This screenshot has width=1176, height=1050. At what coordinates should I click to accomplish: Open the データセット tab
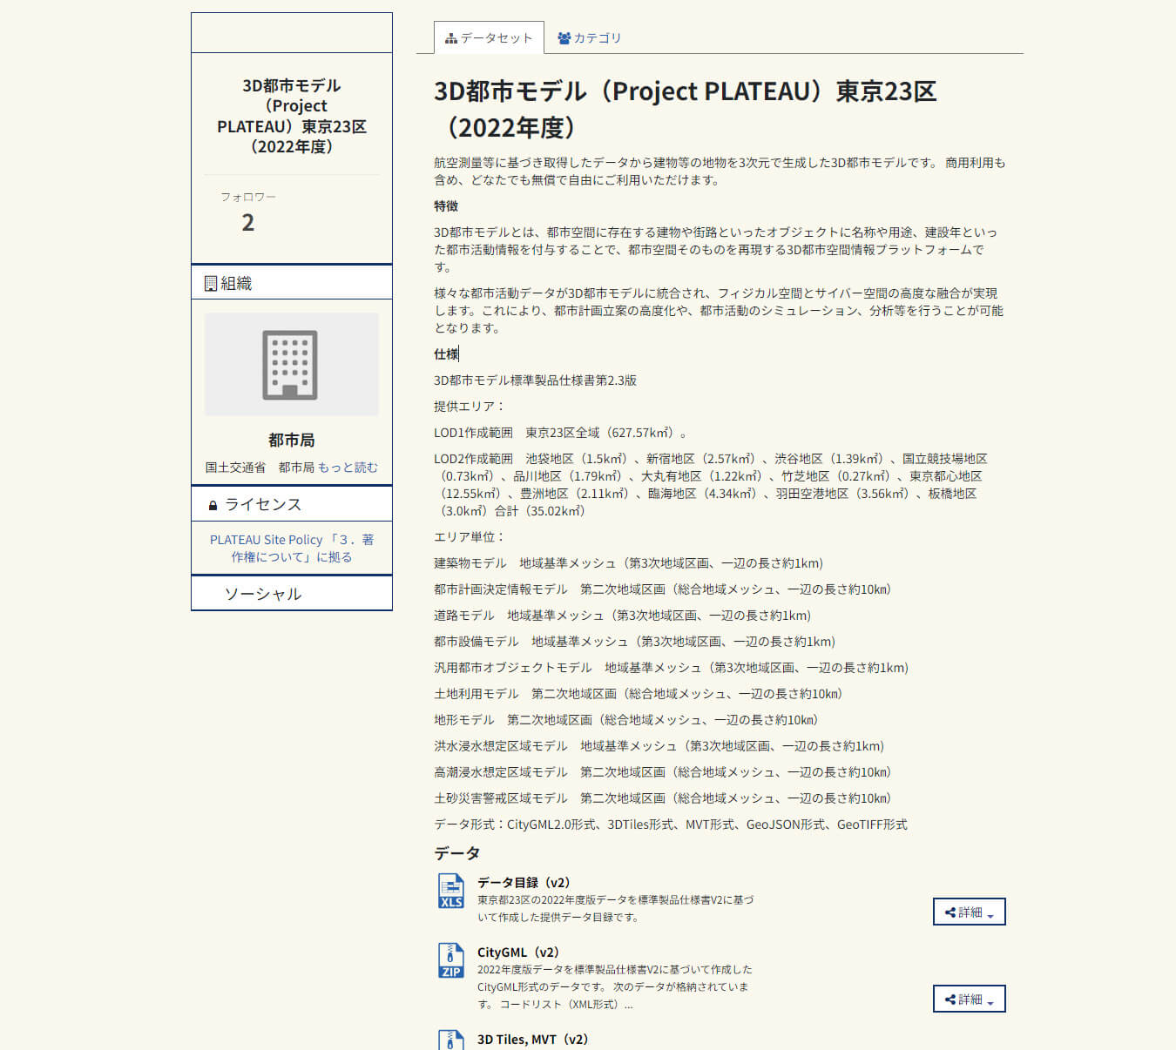point(489,37)
